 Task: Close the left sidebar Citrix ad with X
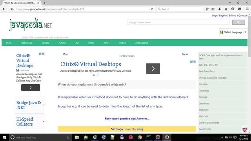point(43,54)
